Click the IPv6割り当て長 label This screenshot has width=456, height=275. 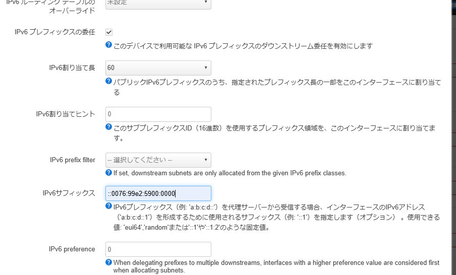click(72, 67)
